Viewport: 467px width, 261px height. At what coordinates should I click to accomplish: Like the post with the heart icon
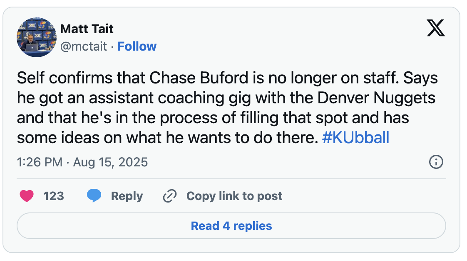point(27,196)
